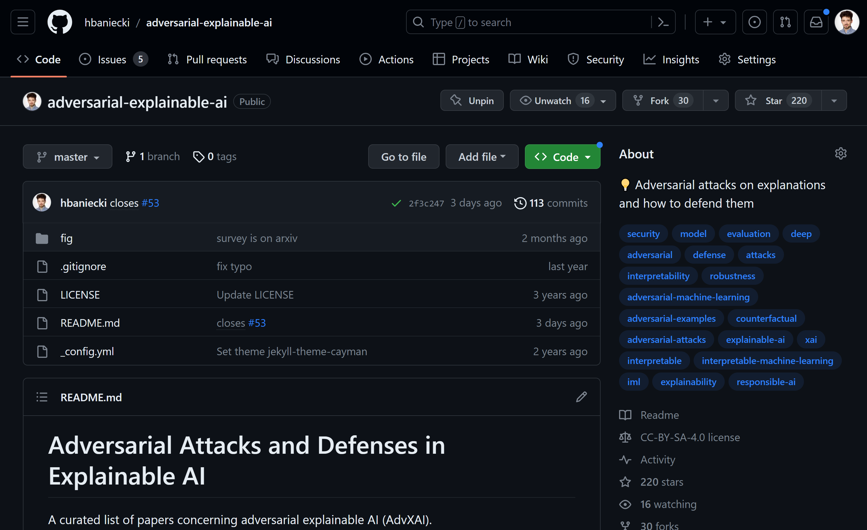Expand the master branch dropdown
The image size is (867, 530).
(x=67, y=157)
